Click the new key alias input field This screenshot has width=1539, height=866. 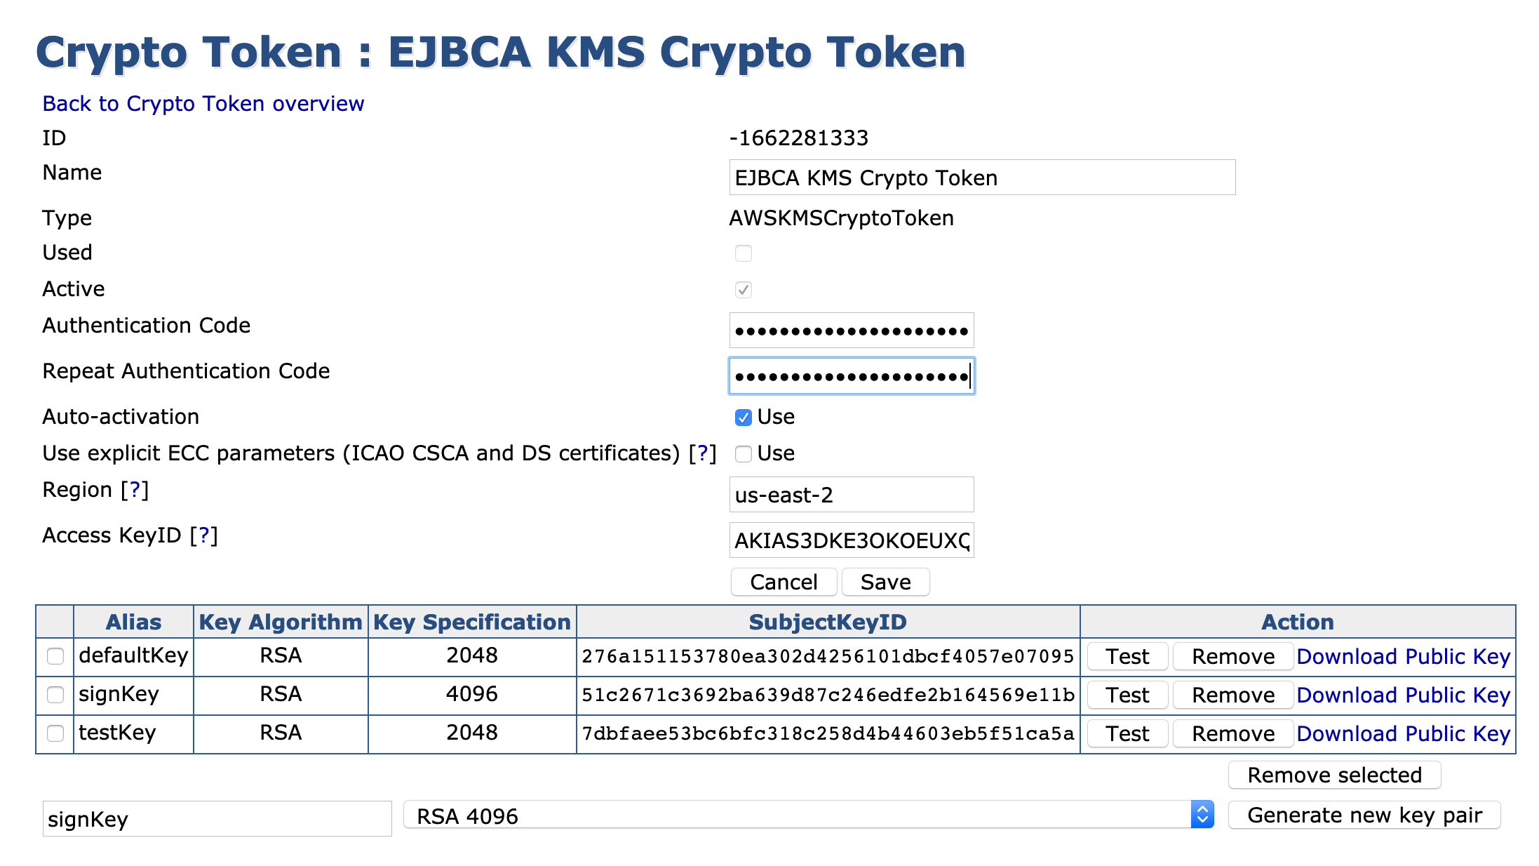[x=217, y=819]
